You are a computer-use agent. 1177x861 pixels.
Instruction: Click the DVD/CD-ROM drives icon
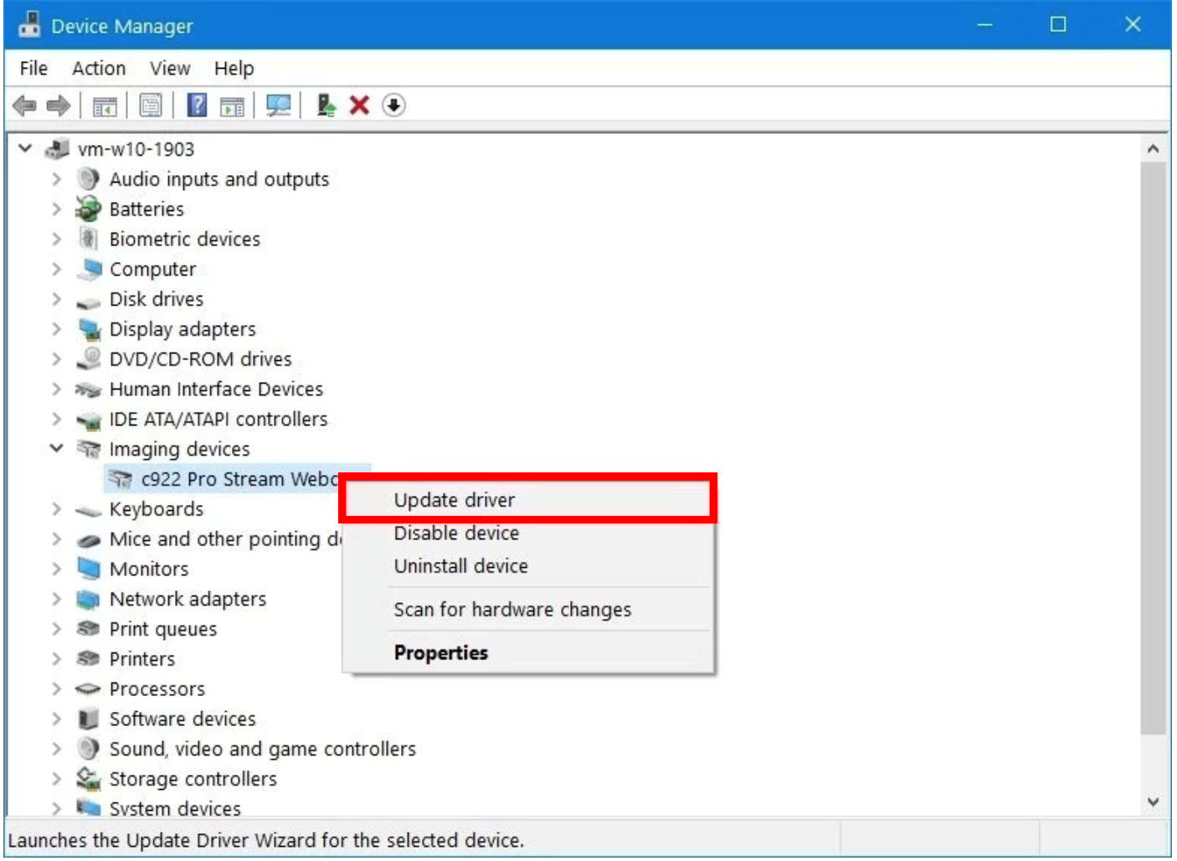click(x=89, y=358)
